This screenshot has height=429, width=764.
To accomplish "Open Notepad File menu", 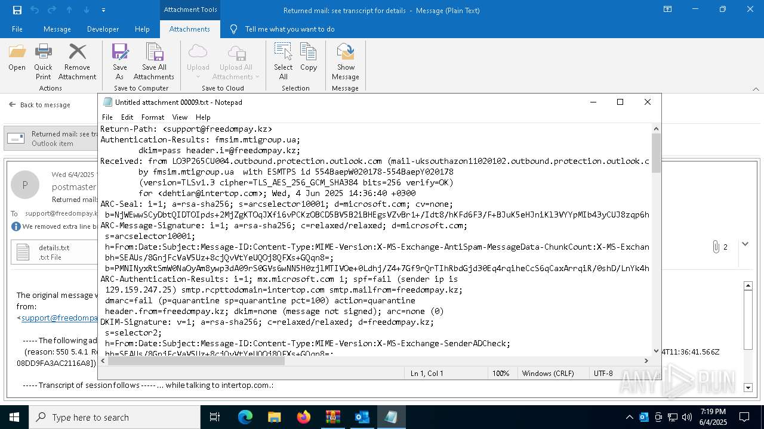I will pos(107,117).
